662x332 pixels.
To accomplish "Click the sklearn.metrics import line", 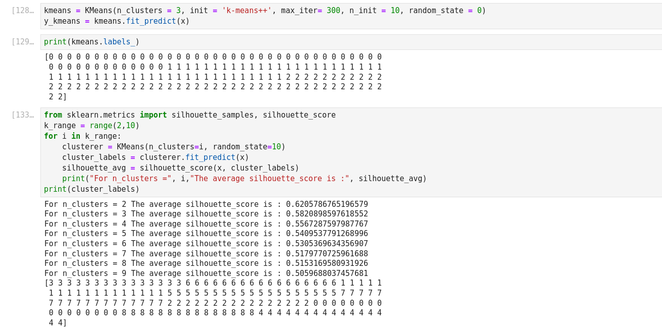I will tap(189, 115).
